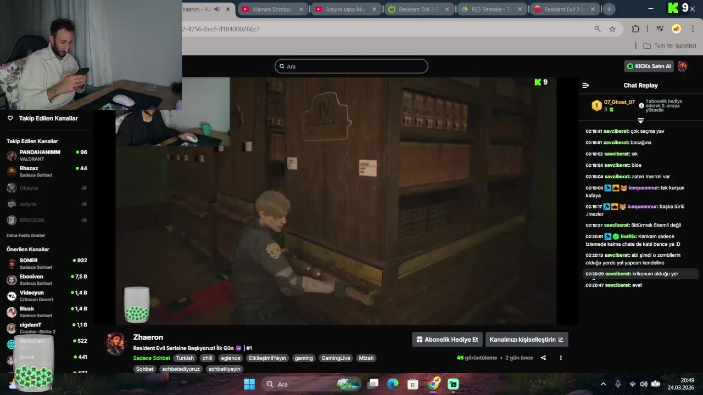Open the Blush channel

(x=47, y=312)
